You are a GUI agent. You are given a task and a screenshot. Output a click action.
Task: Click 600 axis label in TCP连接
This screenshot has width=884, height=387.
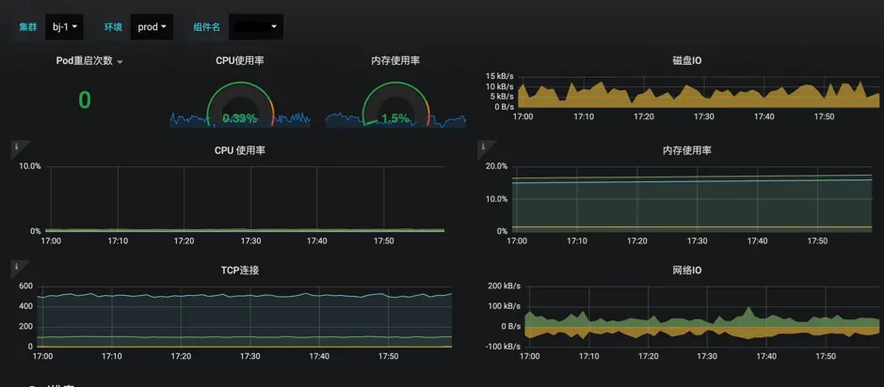tap(25, 286)
